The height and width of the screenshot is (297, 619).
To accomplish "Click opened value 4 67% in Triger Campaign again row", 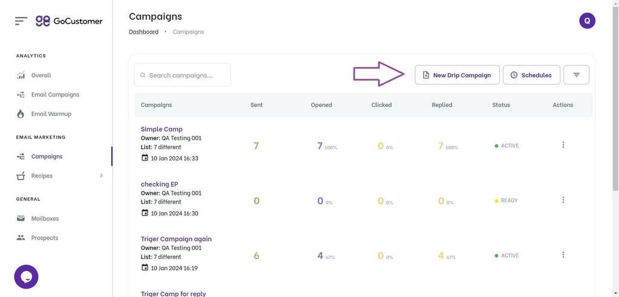I will [326, 255].
